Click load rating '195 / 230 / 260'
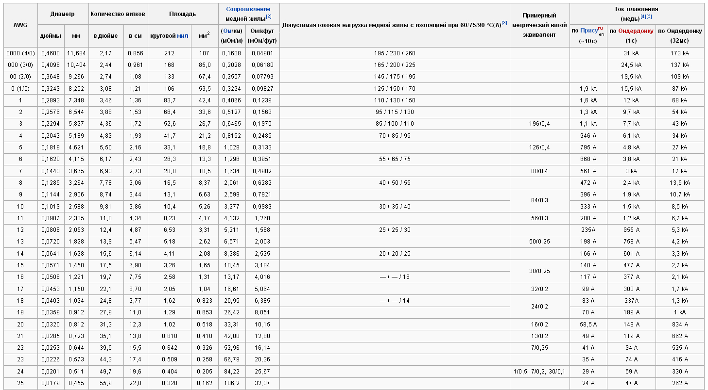This screenshot has height=390, width=708. coord(395,53)
